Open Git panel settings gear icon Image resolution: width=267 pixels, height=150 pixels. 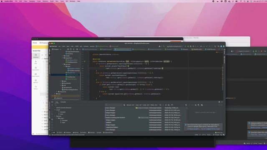(219, 102)
